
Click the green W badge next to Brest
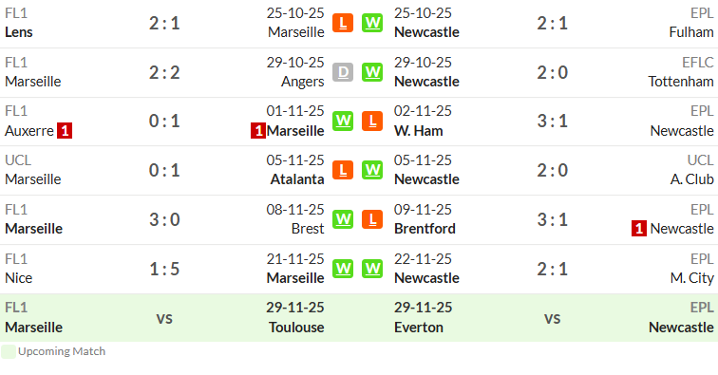click(343, 219)
